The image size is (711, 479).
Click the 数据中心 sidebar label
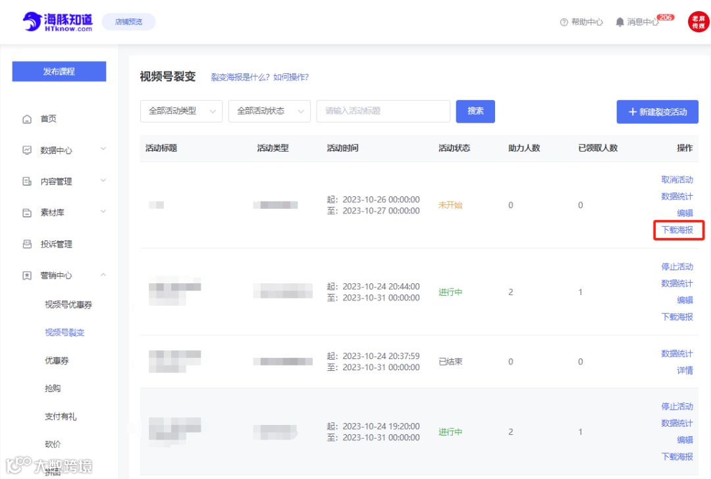[x=56, y=150]
